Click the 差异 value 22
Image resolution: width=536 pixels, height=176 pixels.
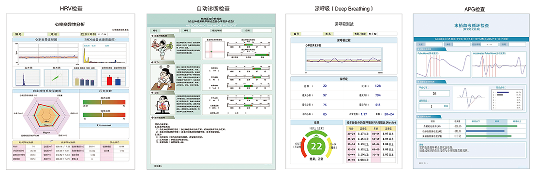click(325, 86)
